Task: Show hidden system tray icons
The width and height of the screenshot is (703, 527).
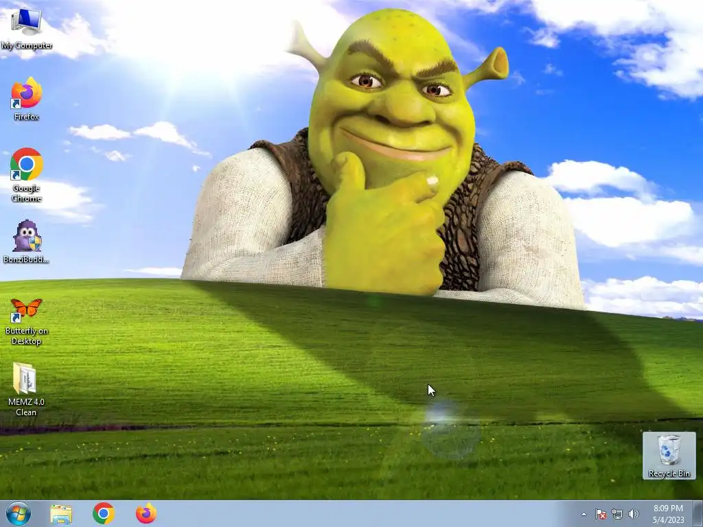Action: [584, 514]
